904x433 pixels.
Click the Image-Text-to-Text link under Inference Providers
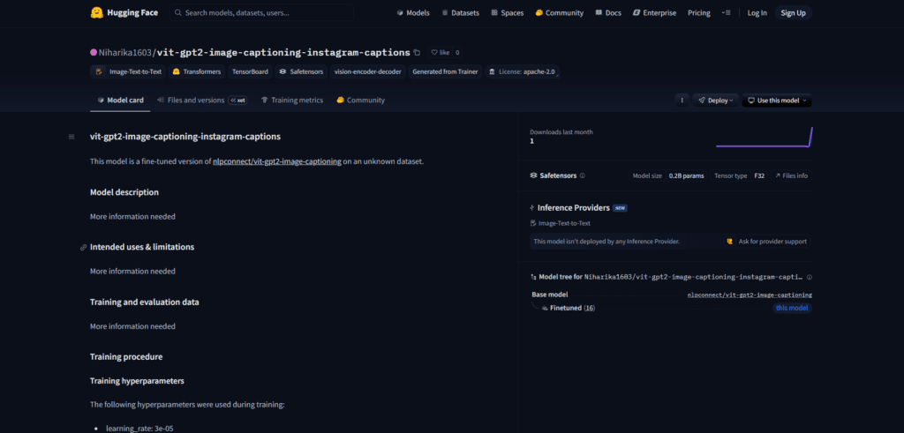tap(561, 223)
